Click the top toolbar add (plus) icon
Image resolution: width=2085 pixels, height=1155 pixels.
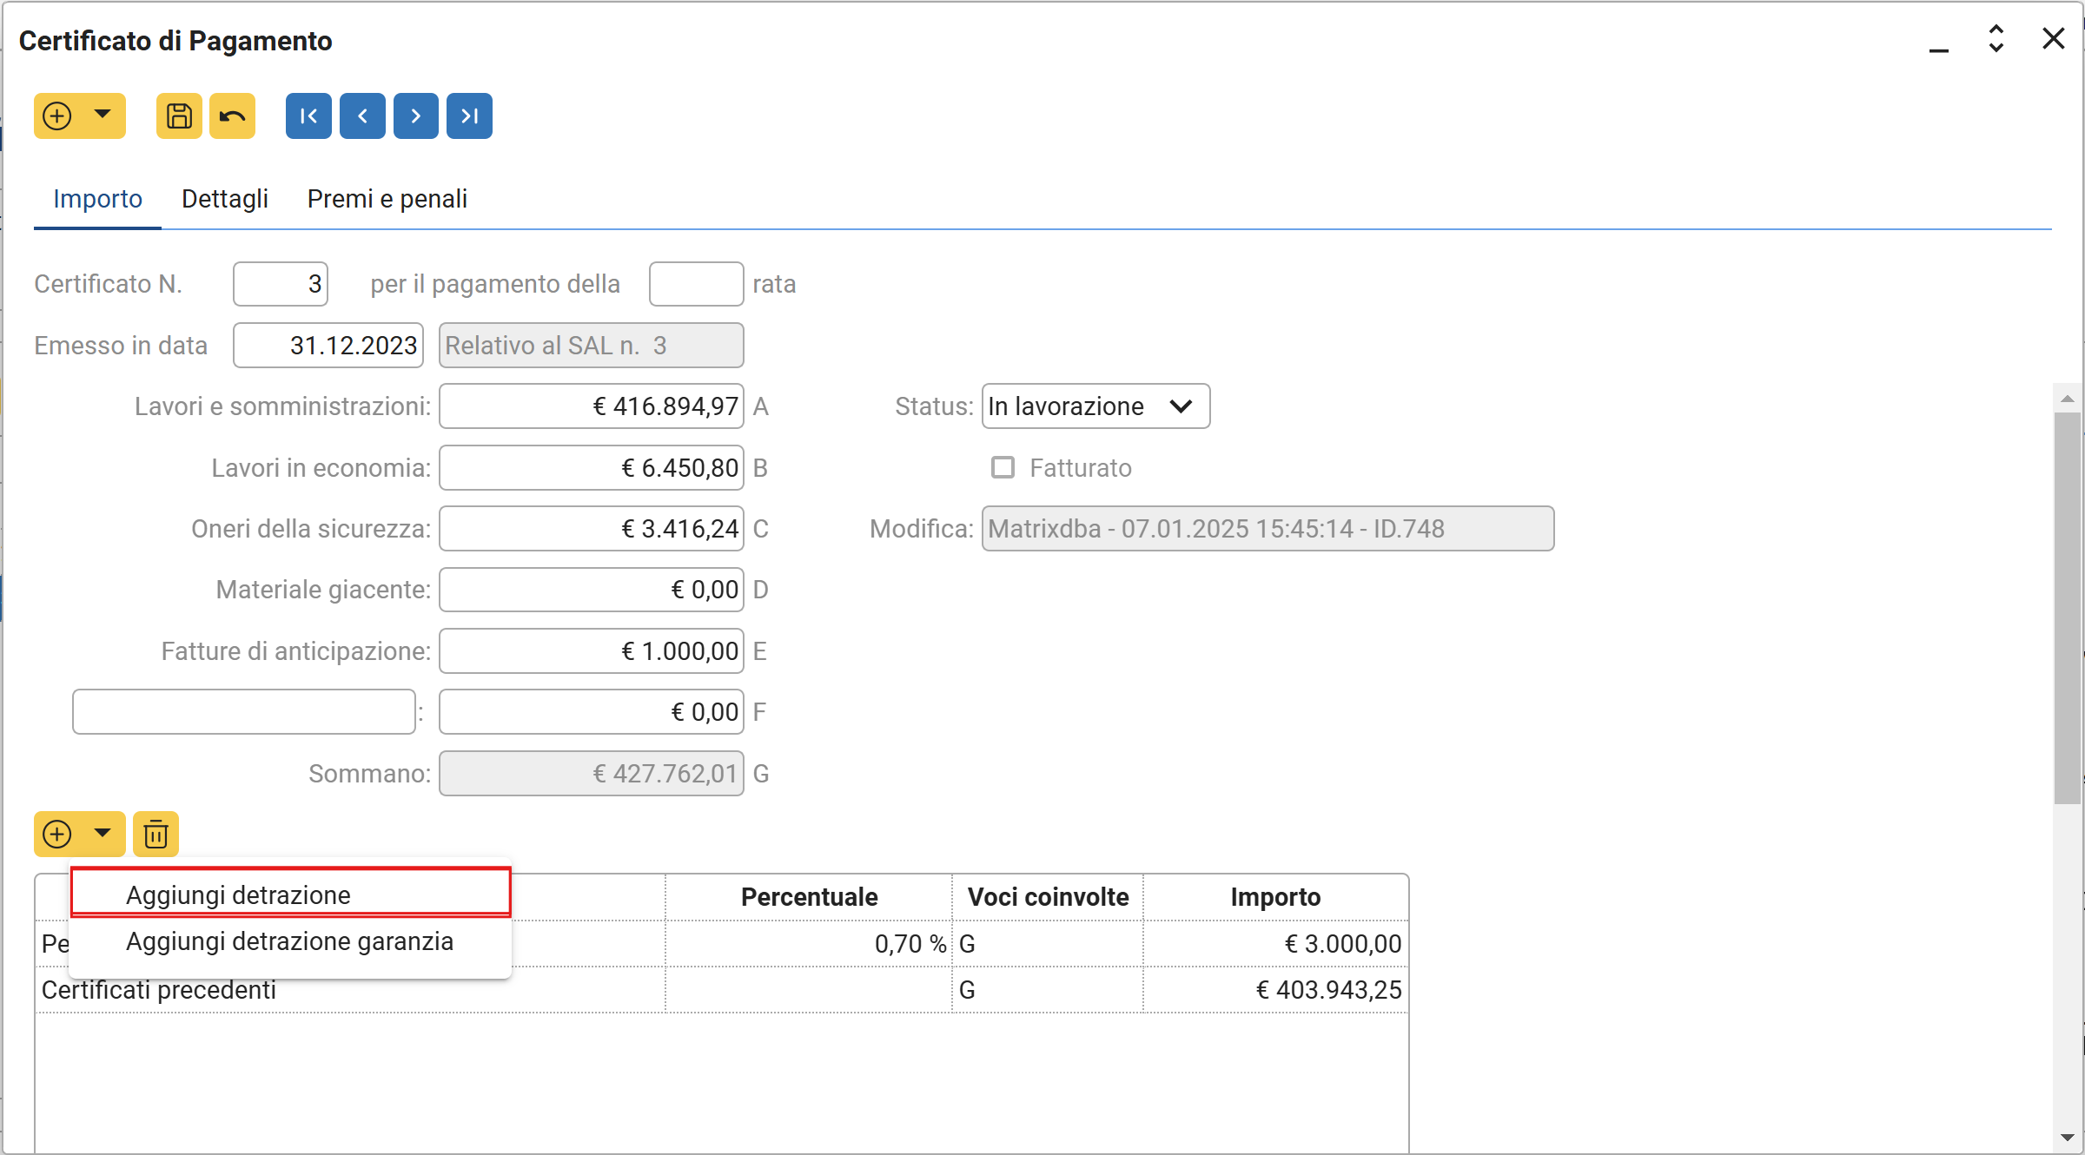pos(57,115)
